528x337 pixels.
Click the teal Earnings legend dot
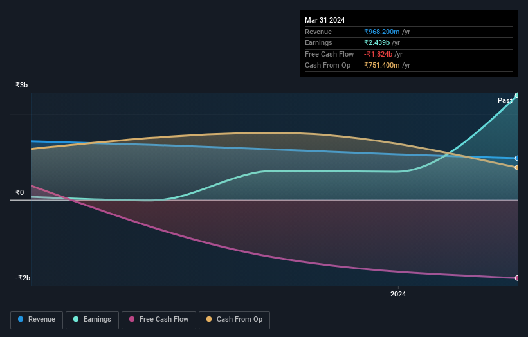click(76, 319)
